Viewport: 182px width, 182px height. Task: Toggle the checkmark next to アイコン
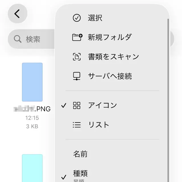click(x=64, y=106)
